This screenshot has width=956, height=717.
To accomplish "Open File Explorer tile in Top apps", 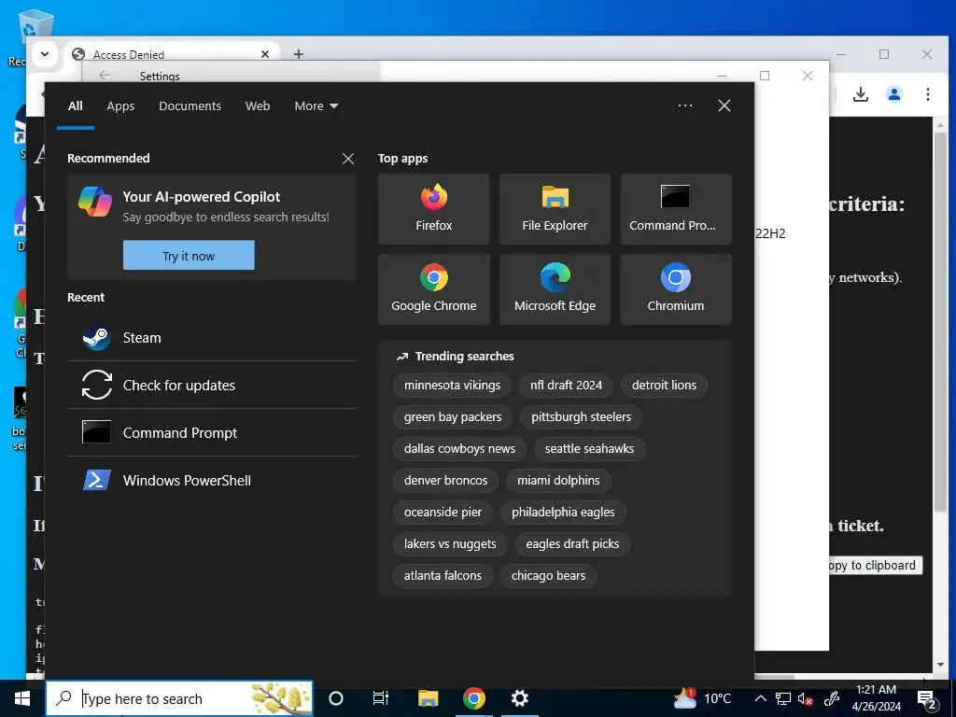I will pos(555,209).
